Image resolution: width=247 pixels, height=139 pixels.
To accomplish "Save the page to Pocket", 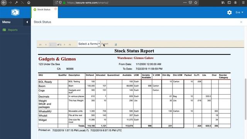I will tap(190, 3).
